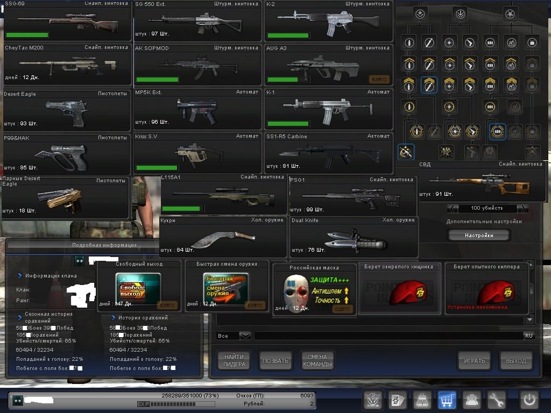This screenshot has height=413, width=551.
Task: Click the left arrow beside 100 убийств
Action: coord(453,209)
